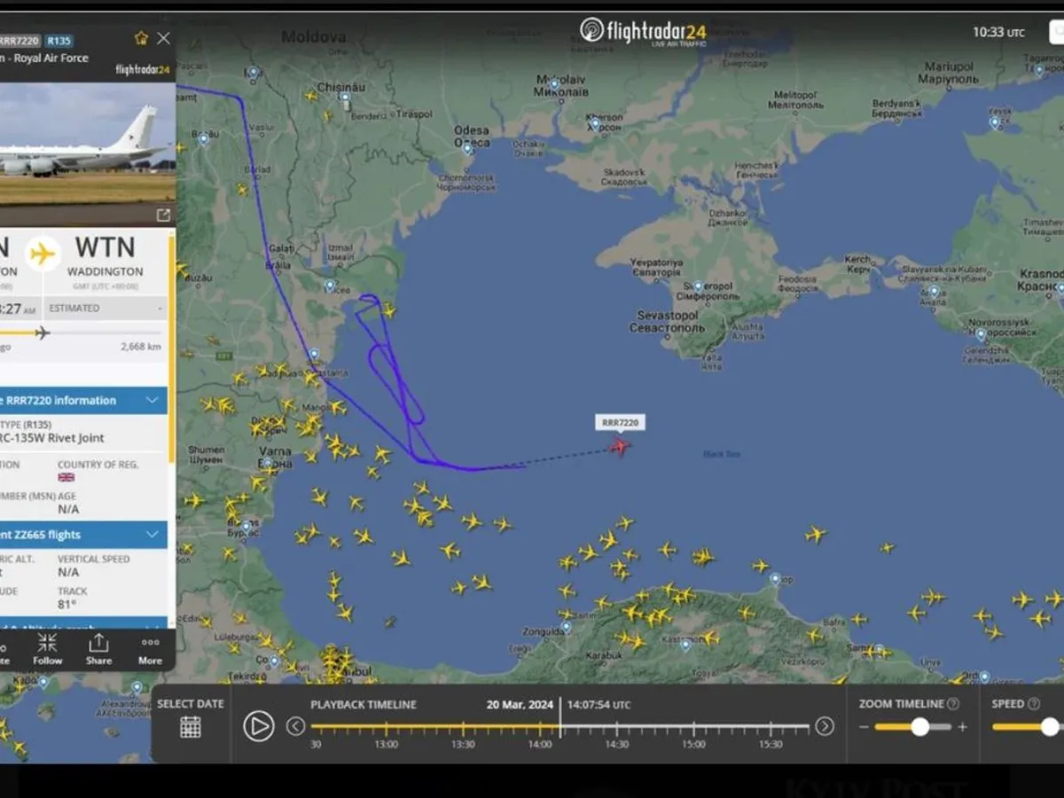Open the More options menu
The width and height of the screenshot is (1064, 798).
(x=150, y=648)
